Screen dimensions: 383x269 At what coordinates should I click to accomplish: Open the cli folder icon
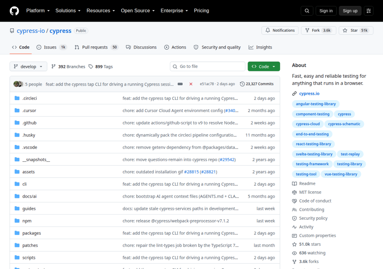coord(17,184)
